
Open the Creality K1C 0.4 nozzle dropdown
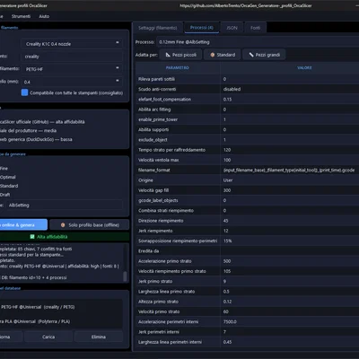(72, 44)
